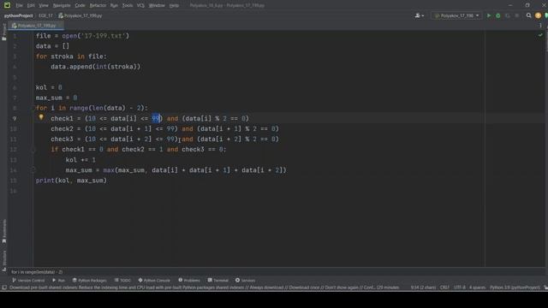This screenshot has height=308, width=548.
Task: Select the Polyakov_17_199.py editor tab
Action: (x=35, y=26)
